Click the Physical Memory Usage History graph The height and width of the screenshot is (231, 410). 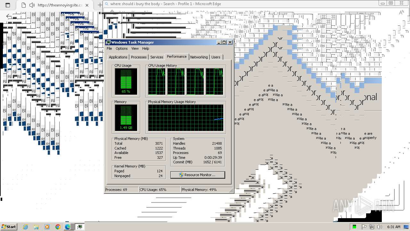[x=185, y=118]
